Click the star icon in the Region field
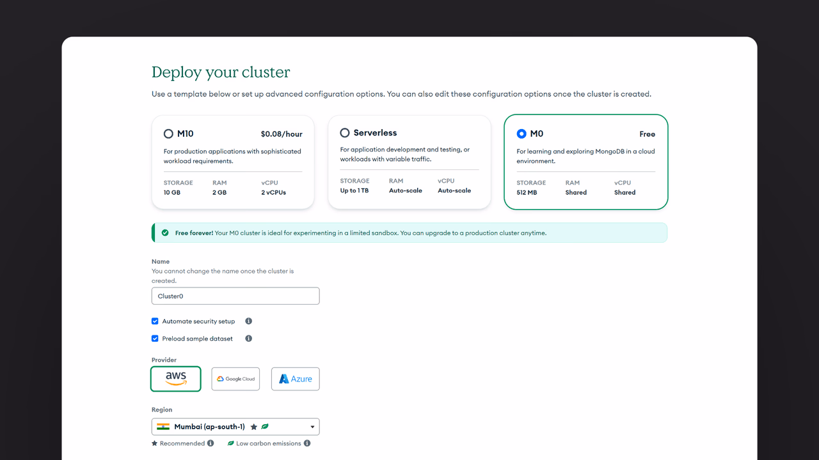The height and width of the screenshot is (460, 819). (x=254, y=427)
